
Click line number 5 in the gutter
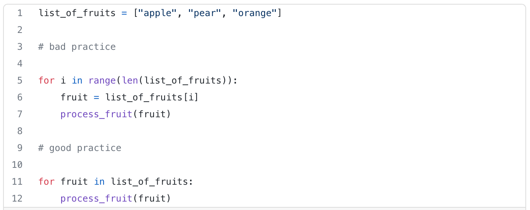tap(20, 80)
